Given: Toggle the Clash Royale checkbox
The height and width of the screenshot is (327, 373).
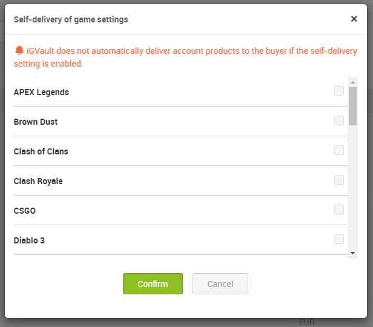Looking at the screenshot, I should [x=339, y=180].
